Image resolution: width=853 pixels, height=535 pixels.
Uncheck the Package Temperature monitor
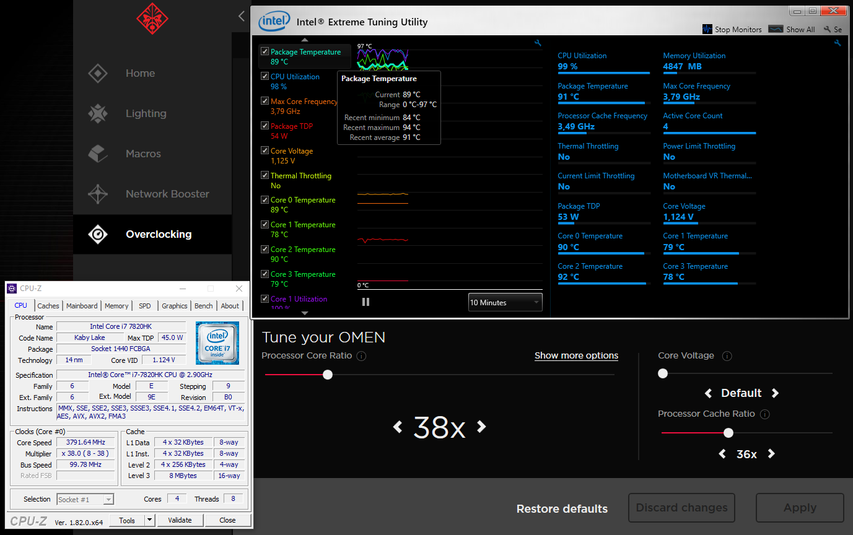click(265, 52)
